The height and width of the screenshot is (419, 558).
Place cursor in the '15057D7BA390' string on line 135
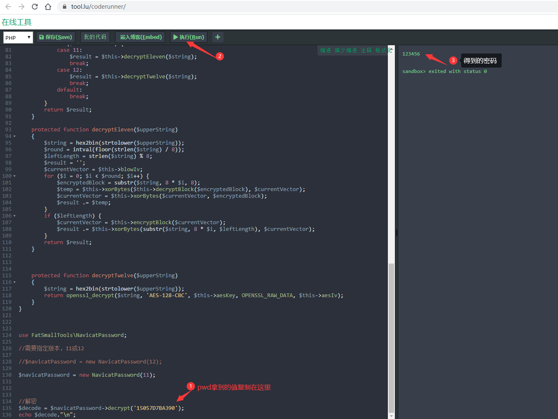(156, 408)
